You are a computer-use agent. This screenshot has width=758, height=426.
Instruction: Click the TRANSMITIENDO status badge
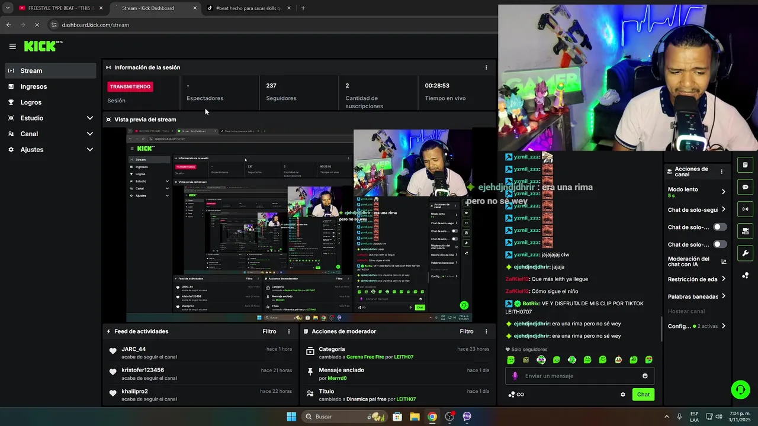tap(130, 86)
